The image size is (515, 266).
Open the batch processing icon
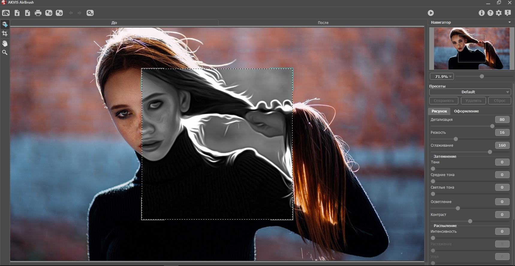[x=90, y=13]
